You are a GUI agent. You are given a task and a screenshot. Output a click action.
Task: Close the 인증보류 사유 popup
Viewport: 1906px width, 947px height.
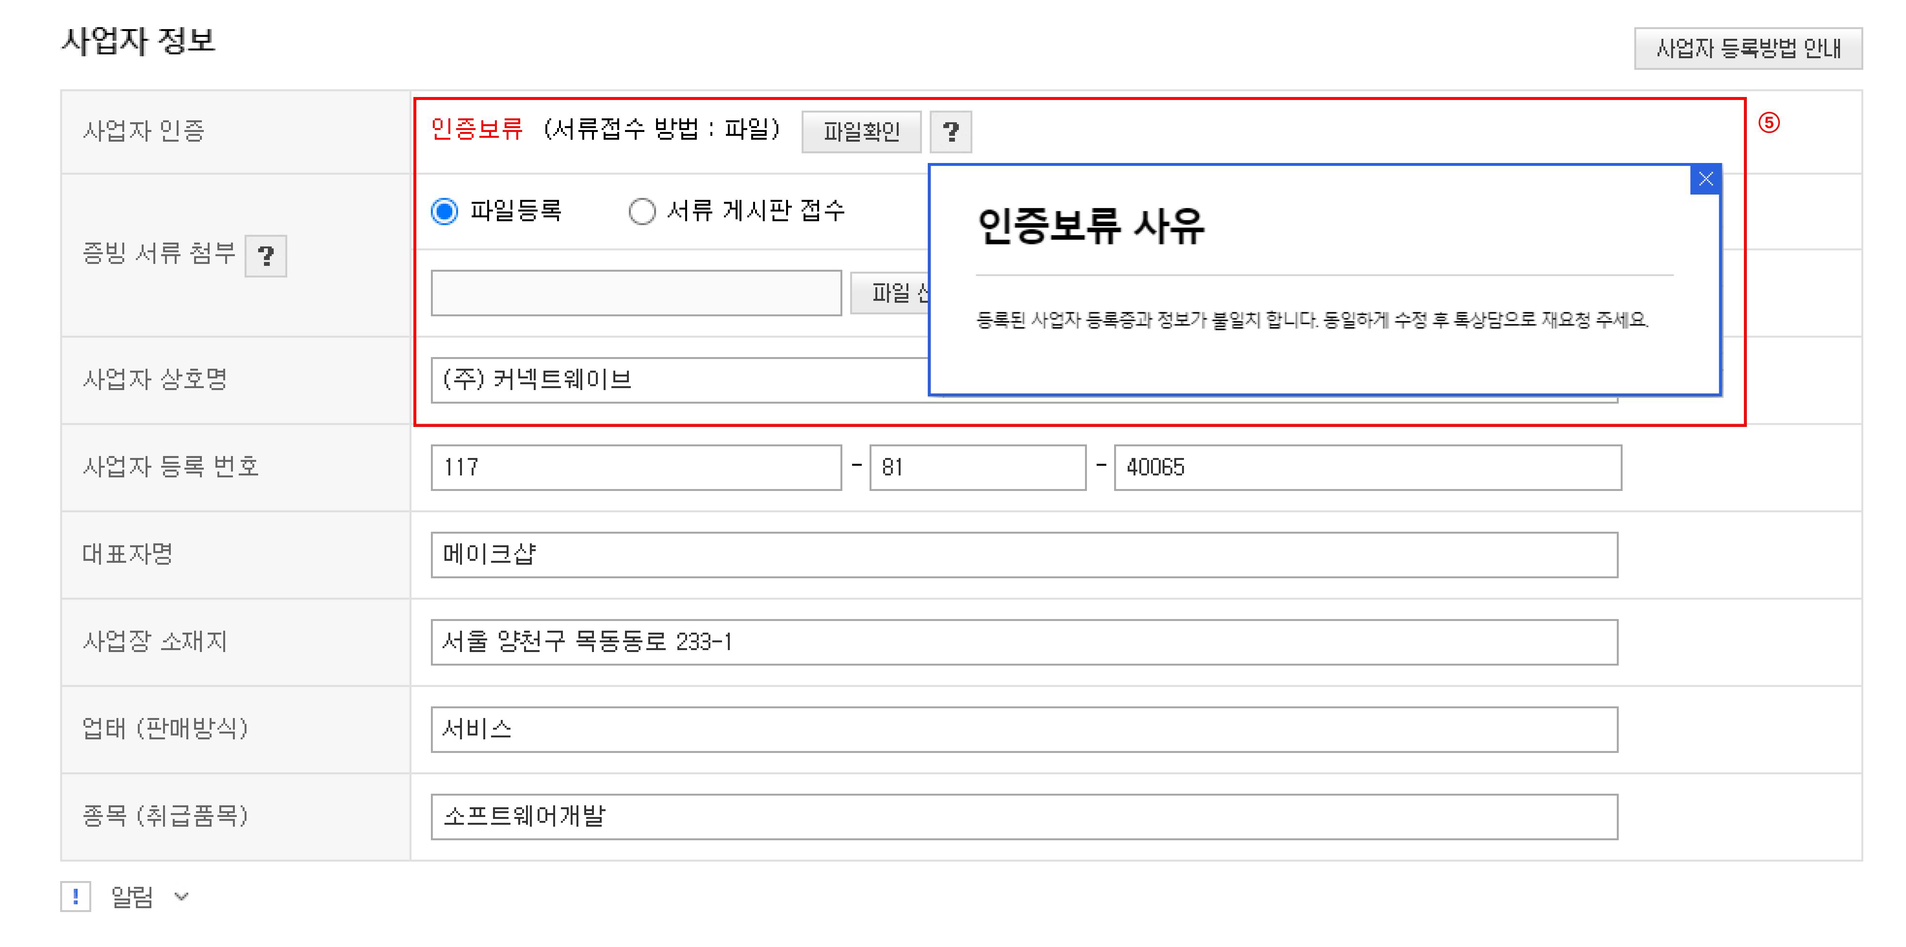click(x=1706, y=179)
